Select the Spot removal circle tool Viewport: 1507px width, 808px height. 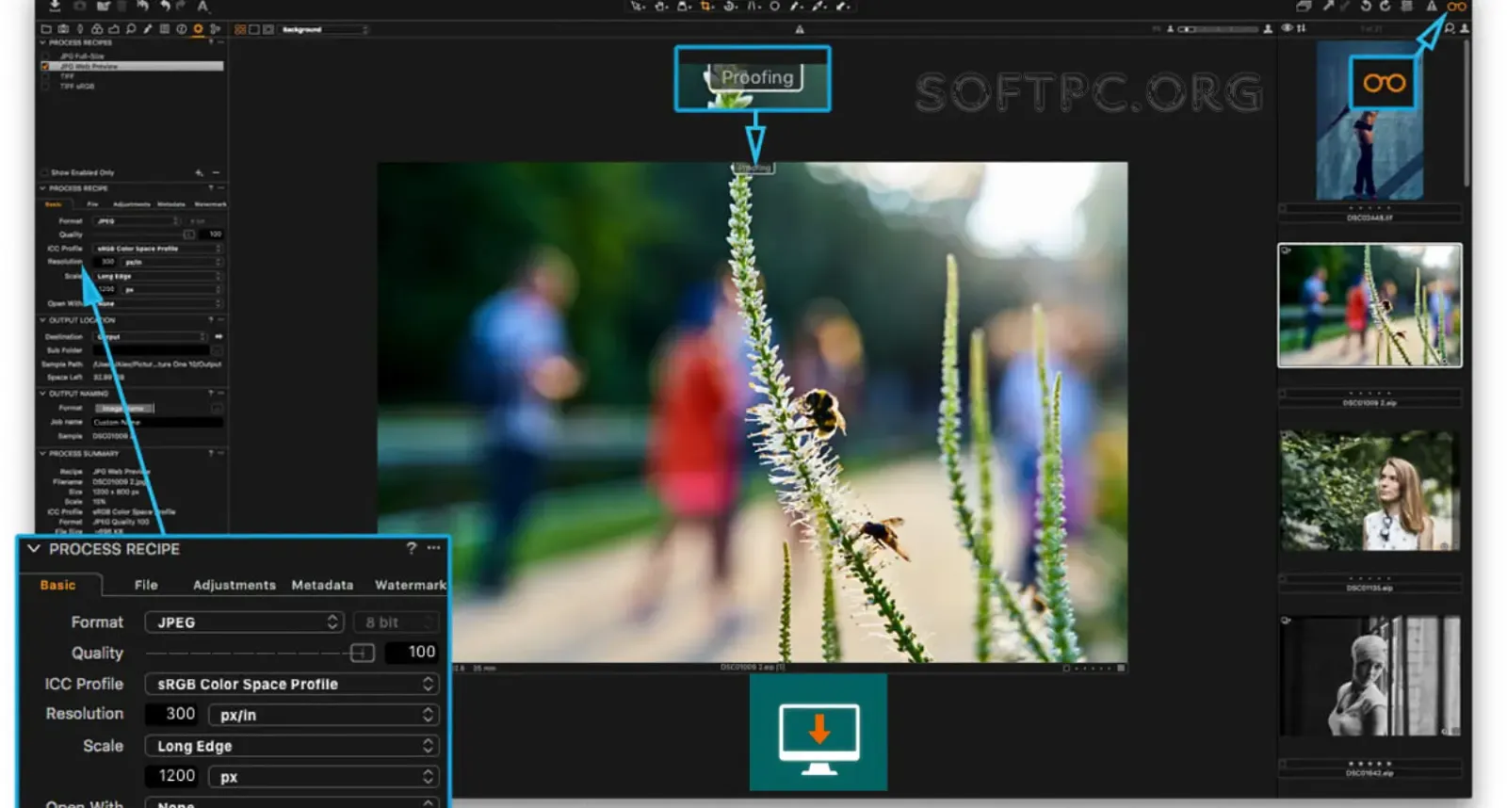[774, 7]
